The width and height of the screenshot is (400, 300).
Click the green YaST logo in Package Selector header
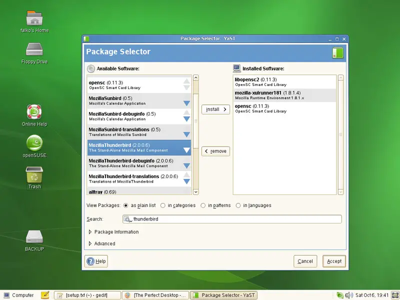pos(338,53)
